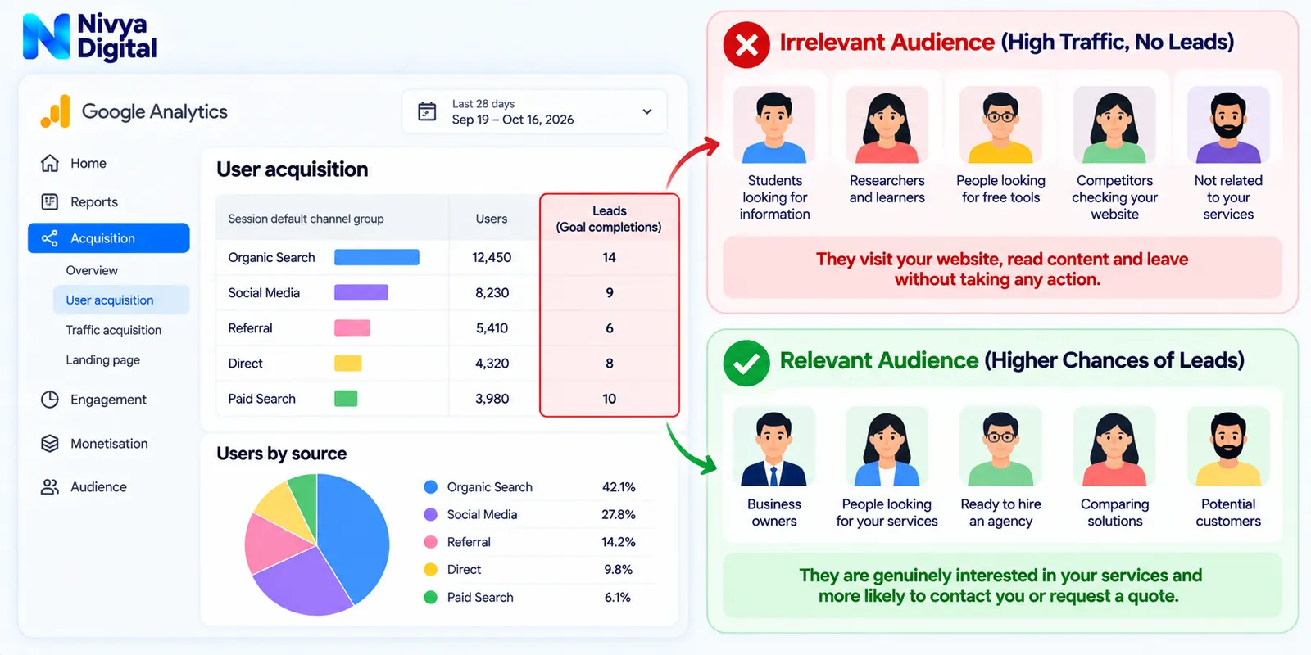Open Traffic acquisition sub-item
Screen dimensions: 1311x655
(114, 330)
